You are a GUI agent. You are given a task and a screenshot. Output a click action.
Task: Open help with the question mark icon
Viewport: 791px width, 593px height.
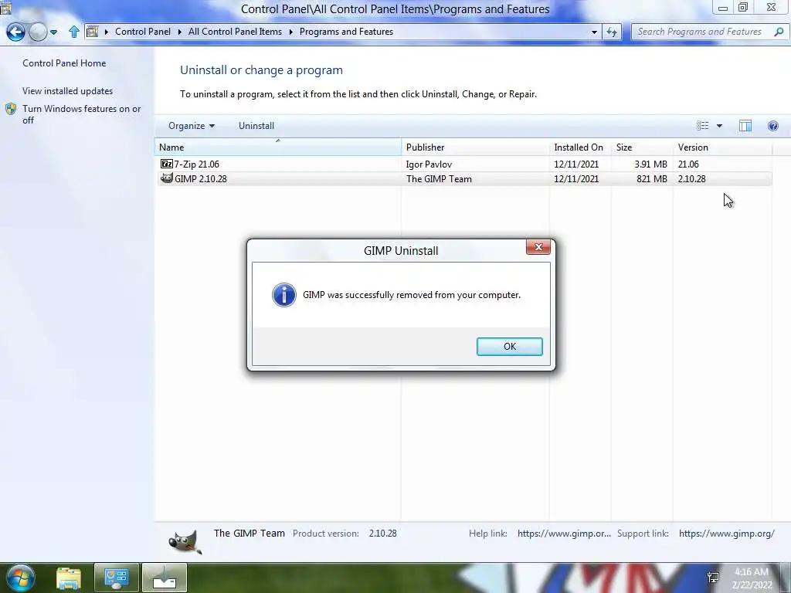coord(772,126)
